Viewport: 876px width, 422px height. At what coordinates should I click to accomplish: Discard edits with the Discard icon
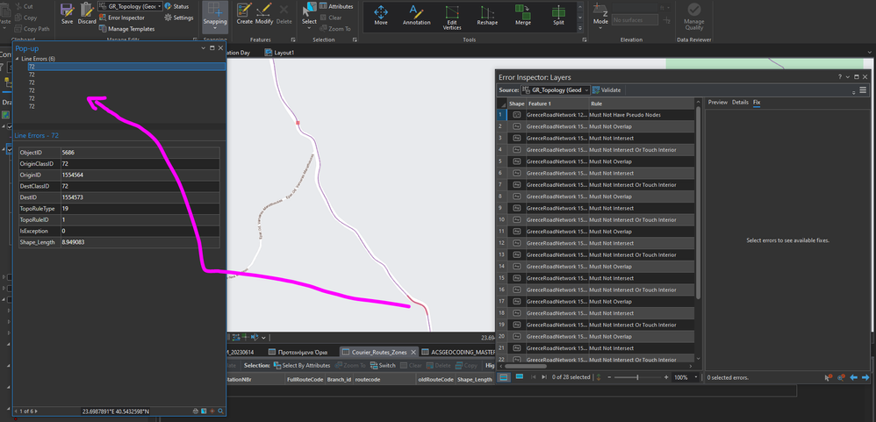pyautogui.click(x=87, y=13)
